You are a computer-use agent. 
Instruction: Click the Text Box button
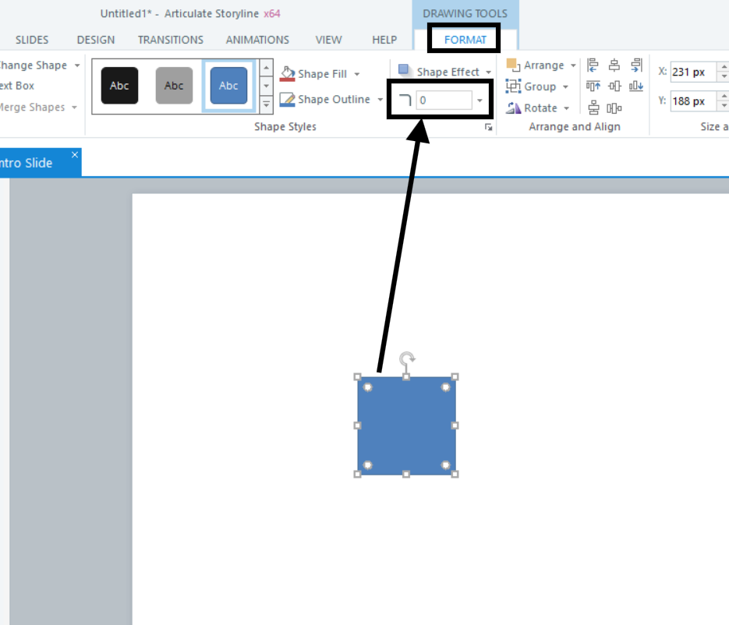pos(17,86)
